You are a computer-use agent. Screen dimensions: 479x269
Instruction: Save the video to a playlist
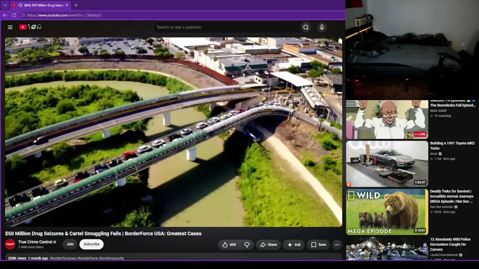(x=318, y=245)
